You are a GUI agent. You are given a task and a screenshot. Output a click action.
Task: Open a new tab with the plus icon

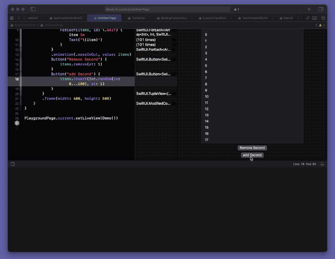(309, 9)
